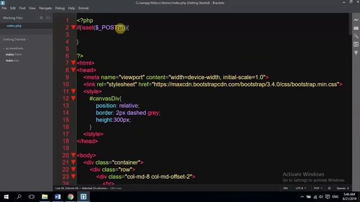Click the Live Preview lightning icon
Viewport: 360px width, 202px height.
pyautogui.click(x=356, y=20)
